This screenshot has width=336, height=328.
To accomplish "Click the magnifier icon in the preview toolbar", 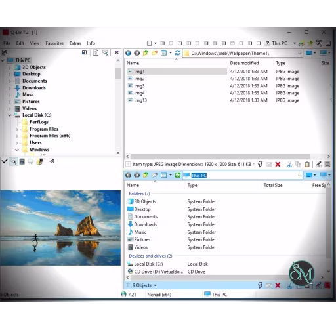I will click(x=14, y=161).
